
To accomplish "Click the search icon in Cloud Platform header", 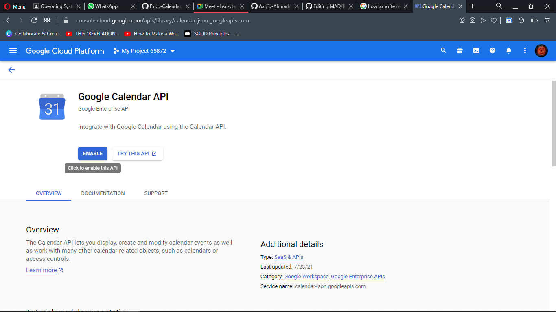I will click(444, 50).
